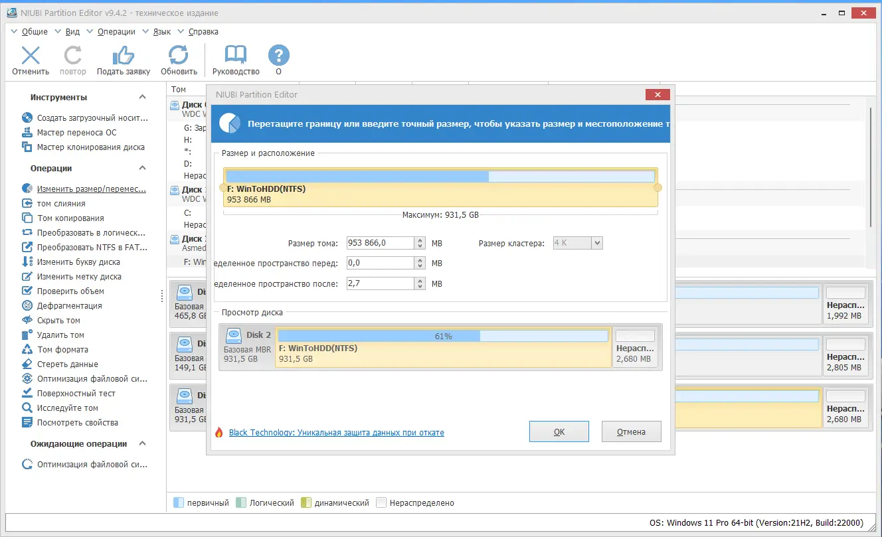Click Отмена to cancel the dialog

click(631, 431)
